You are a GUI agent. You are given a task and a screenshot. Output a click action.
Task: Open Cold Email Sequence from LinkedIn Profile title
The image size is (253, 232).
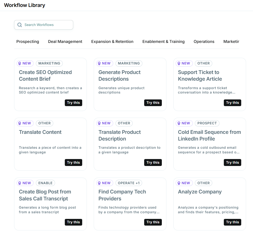click(209, 135)
